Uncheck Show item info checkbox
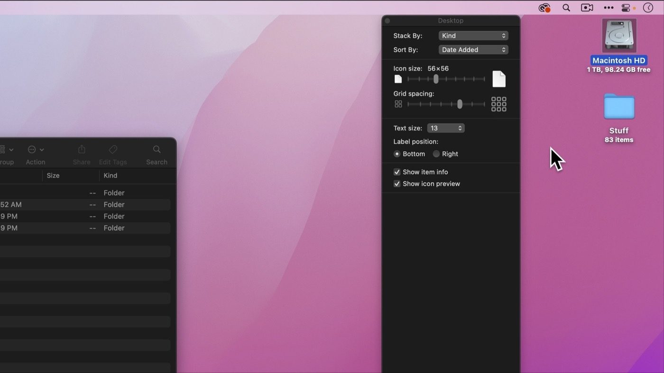The image size is (664, 373). (397, 172)
